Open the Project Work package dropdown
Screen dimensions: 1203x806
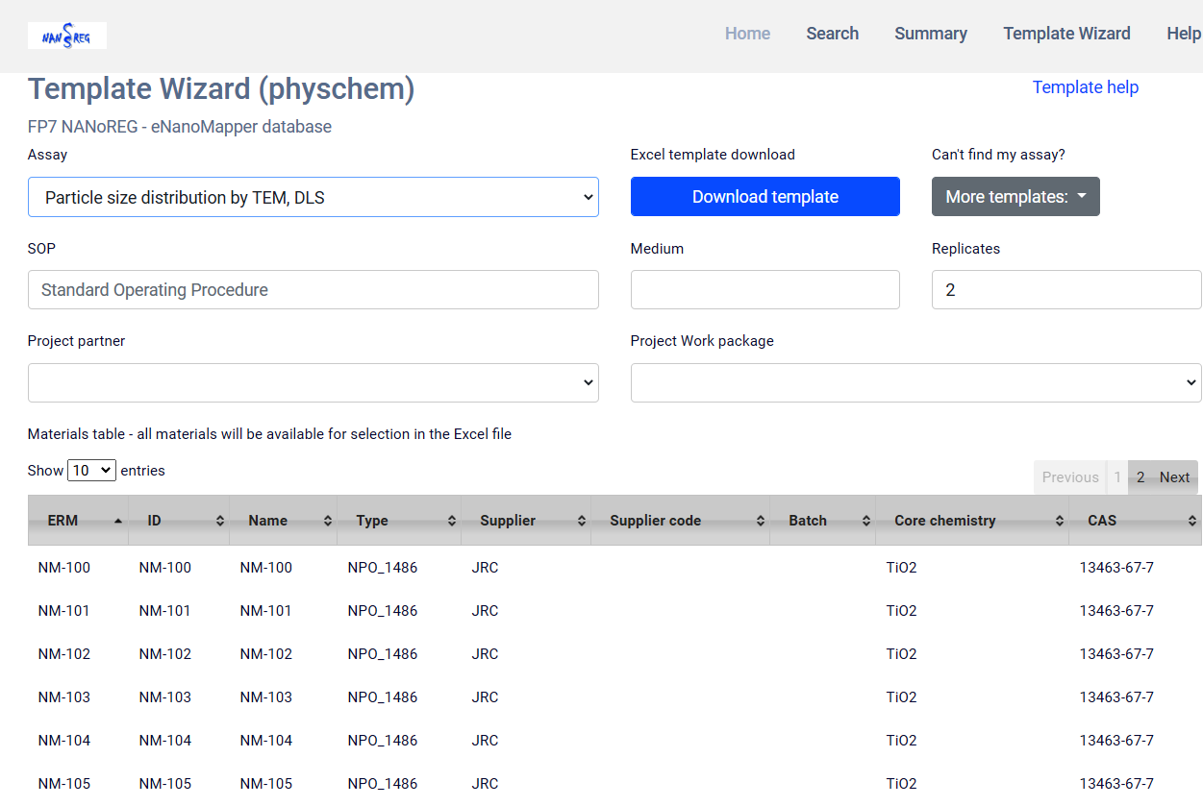[x=916, y=382]
